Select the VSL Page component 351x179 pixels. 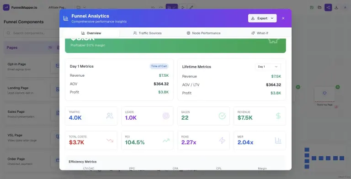(32, 137)
